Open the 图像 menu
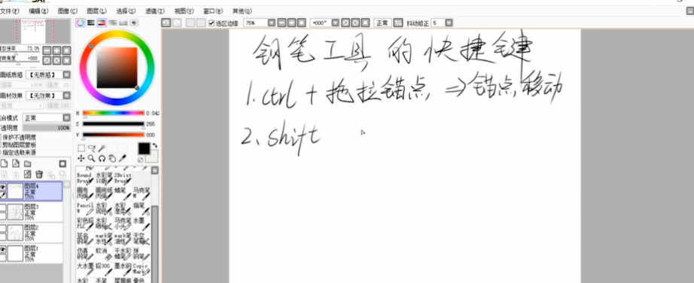Viewport: 694px width, 283px height. coord(67,11)
